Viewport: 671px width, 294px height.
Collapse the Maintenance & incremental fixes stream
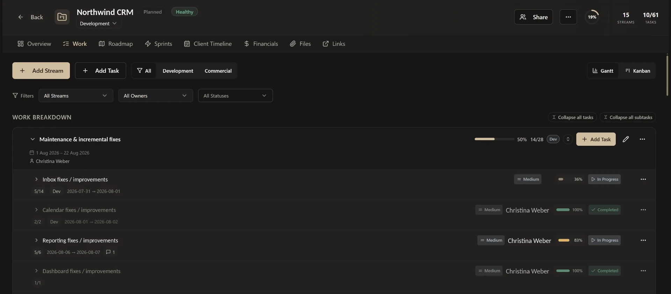coord(33,139)
